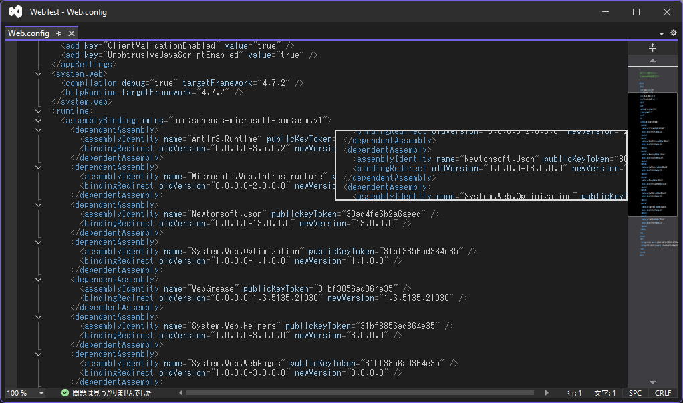Click the minimap vertical scrollbar viewport
Image resolution: width=683 pixels, height=403 pixels.
[x=652, y=154]
